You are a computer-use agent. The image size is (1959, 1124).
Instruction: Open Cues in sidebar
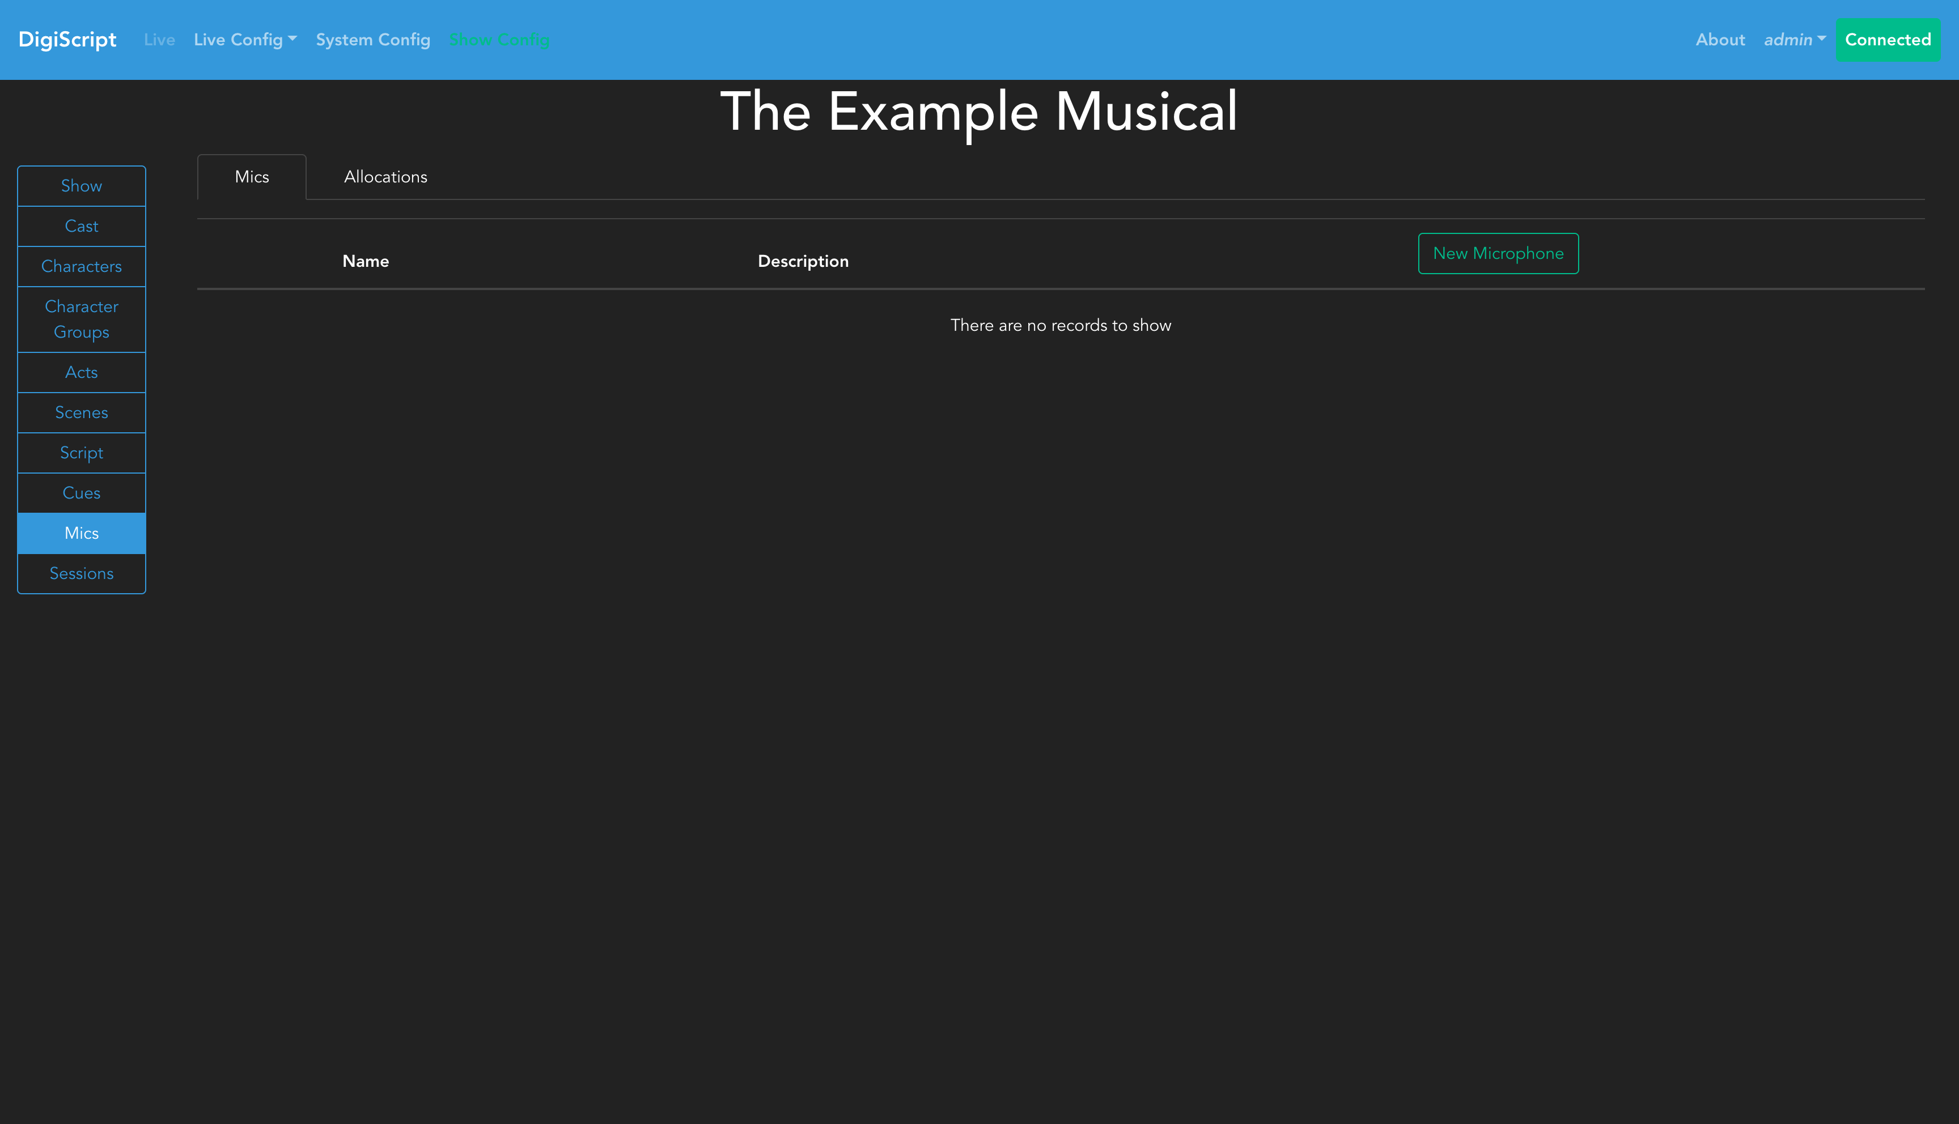pyautogui.click(x=81, y=492)
